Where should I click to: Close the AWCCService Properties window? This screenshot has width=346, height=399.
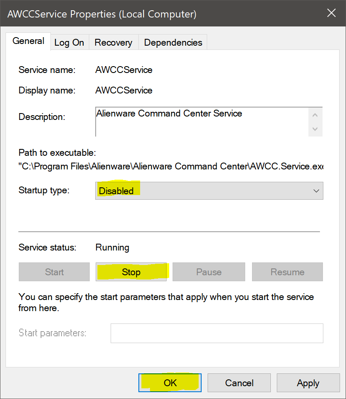[x=331, y=13]
